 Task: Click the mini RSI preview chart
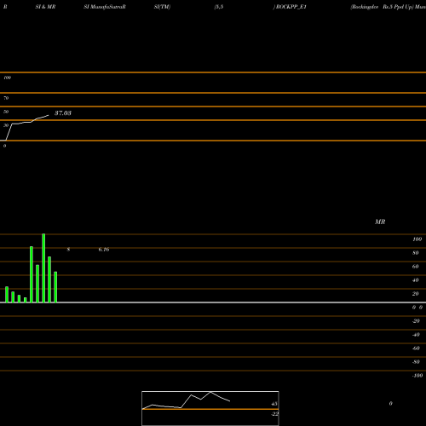pyautogui.click(x=210, y=408)
